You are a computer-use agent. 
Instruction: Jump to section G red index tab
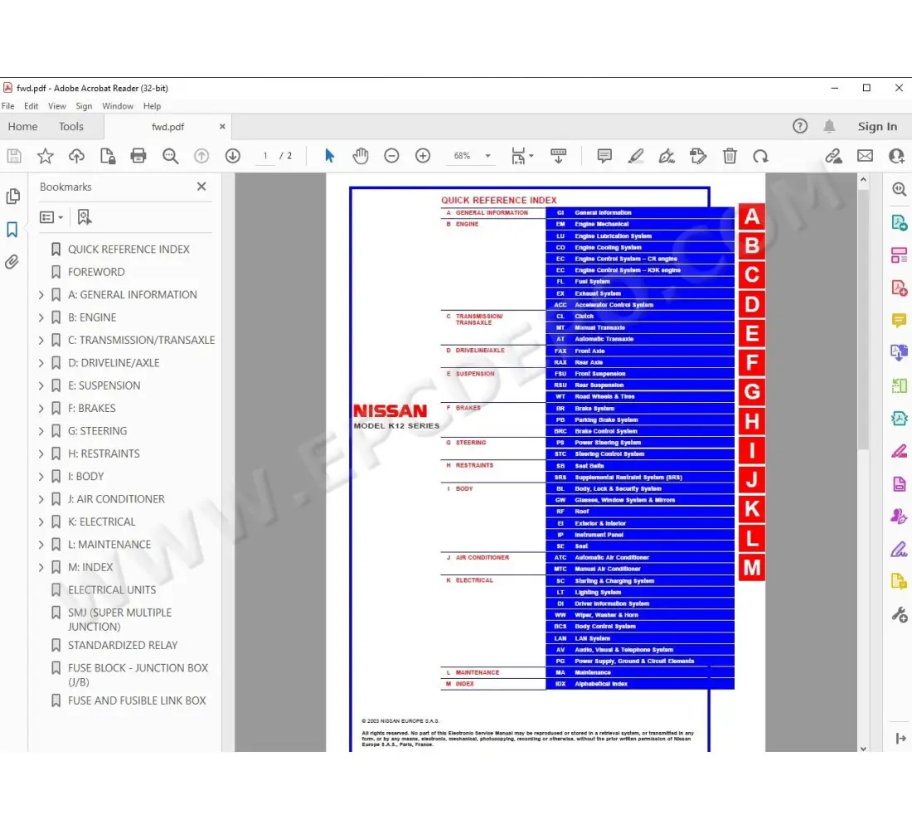coord(751,392)
